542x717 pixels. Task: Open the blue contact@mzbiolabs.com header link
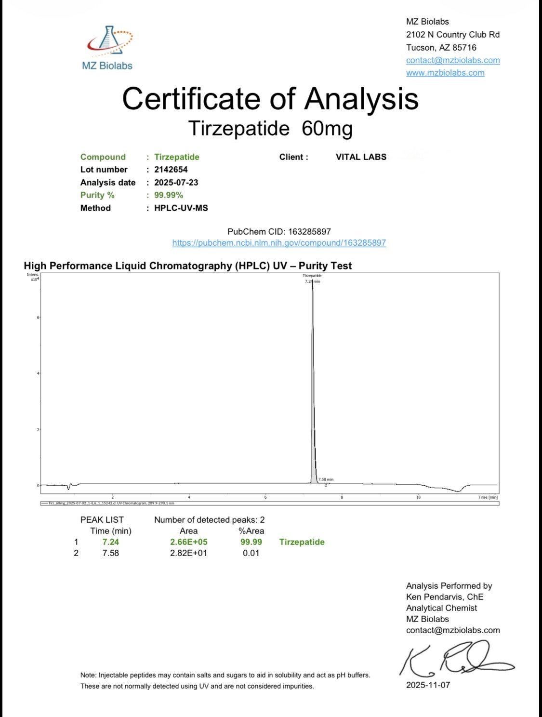452,60
